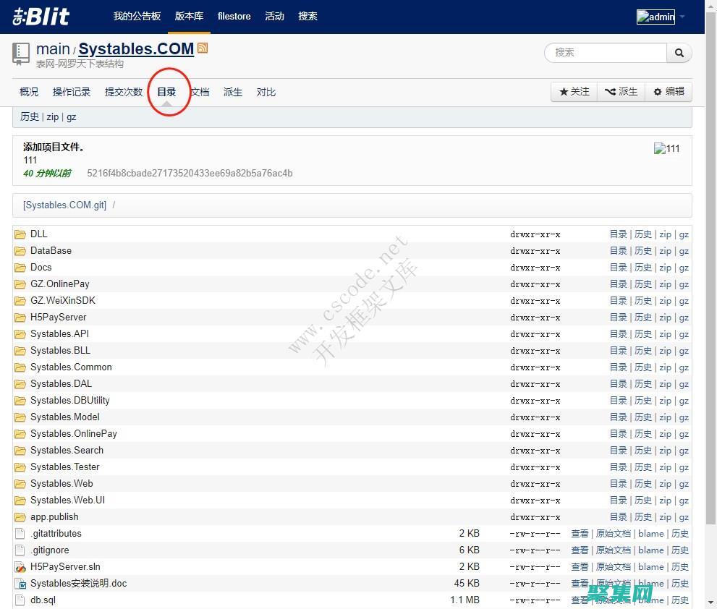Click the H5PayServer.sln file icon
Screen dimensions: 717x609
coord(20,567)
